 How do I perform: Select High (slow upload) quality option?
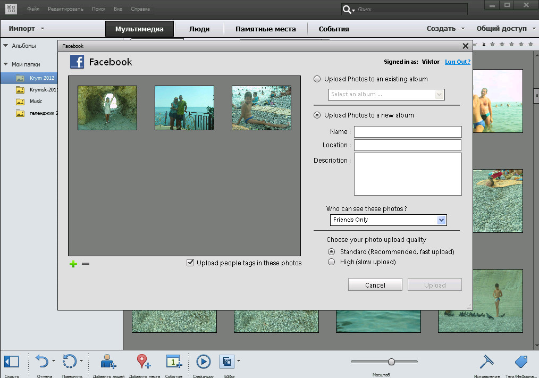tap(332, 262)
